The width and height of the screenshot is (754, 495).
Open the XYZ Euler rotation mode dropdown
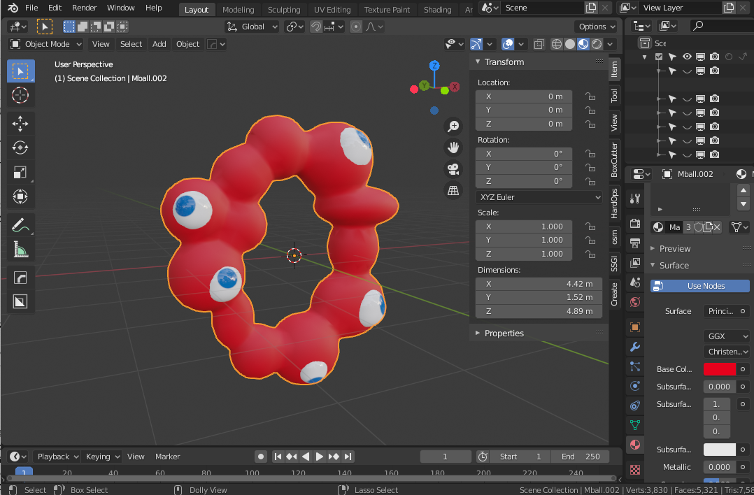538,196
